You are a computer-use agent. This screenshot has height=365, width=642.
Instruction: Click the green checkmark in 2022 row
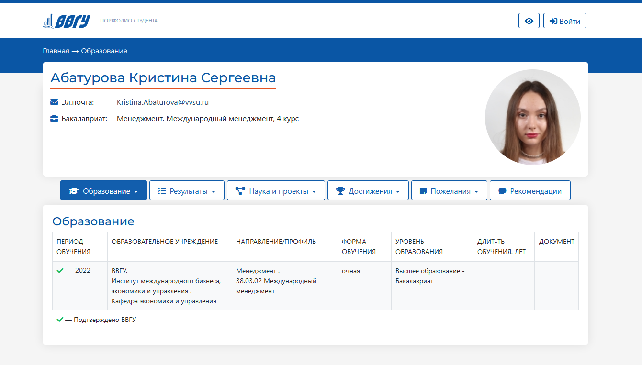tap(60, 271)
